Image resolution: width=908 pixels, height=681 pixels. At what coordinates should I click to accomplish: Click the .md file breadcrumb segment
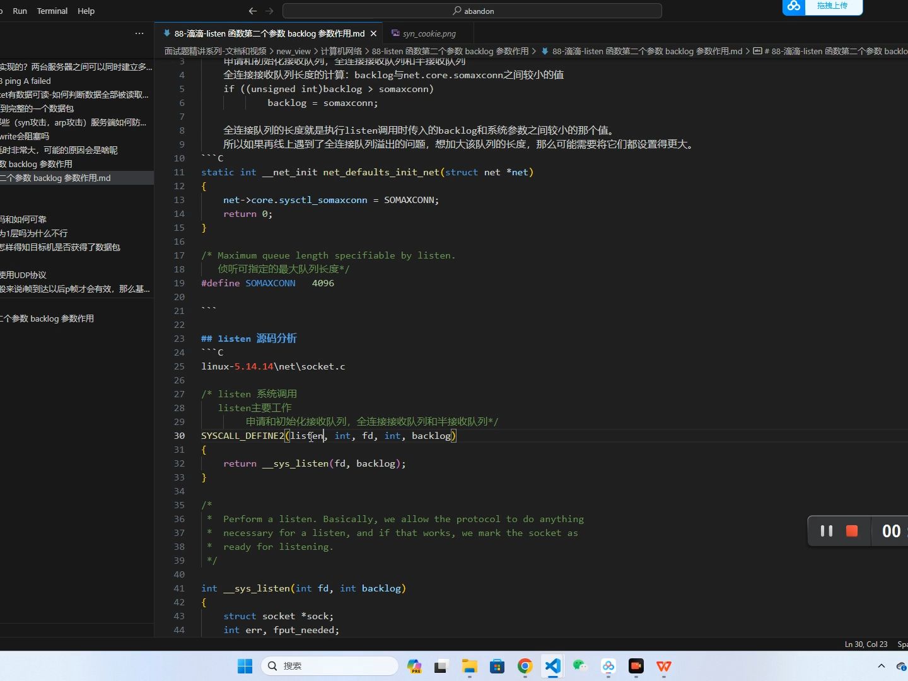tap(641, 51)
